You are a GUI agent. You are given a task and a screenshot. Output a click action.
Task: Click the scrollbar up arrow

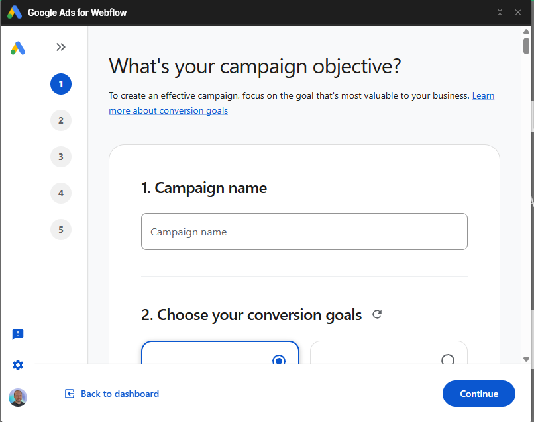point(526,31)
